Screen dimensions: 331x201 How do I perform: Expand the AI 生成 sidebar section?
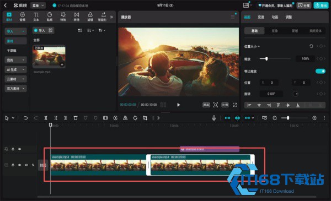(15, 69)
